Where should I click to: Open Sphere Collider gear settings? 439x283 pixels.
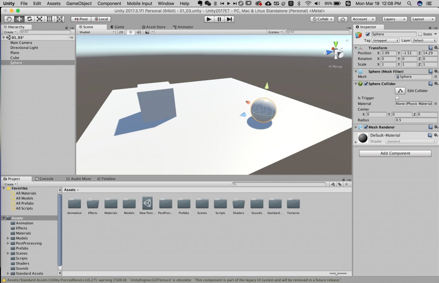coord(436,84)
